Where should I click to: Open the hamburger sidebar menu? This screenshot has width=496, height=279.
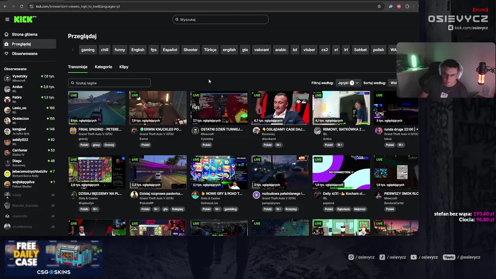click(7, 19)
